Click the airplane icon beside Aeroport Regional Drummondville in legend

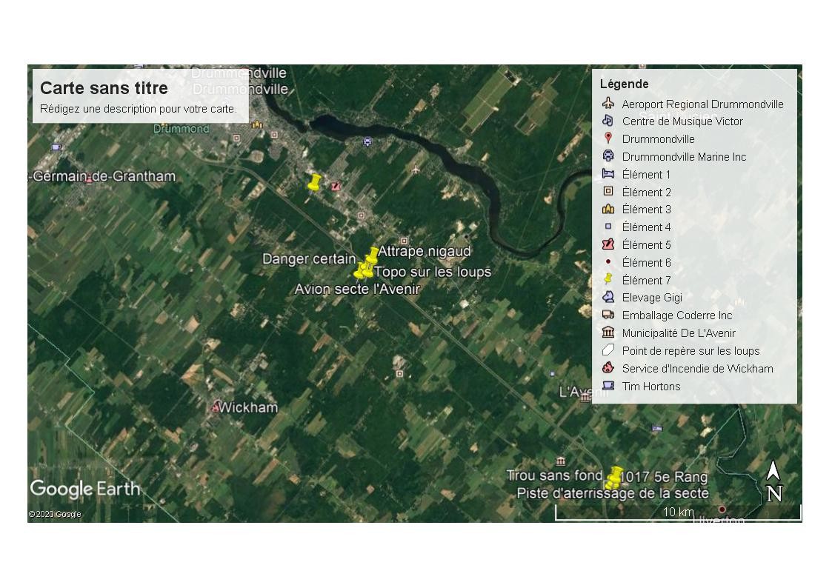(x=608, y=104)
